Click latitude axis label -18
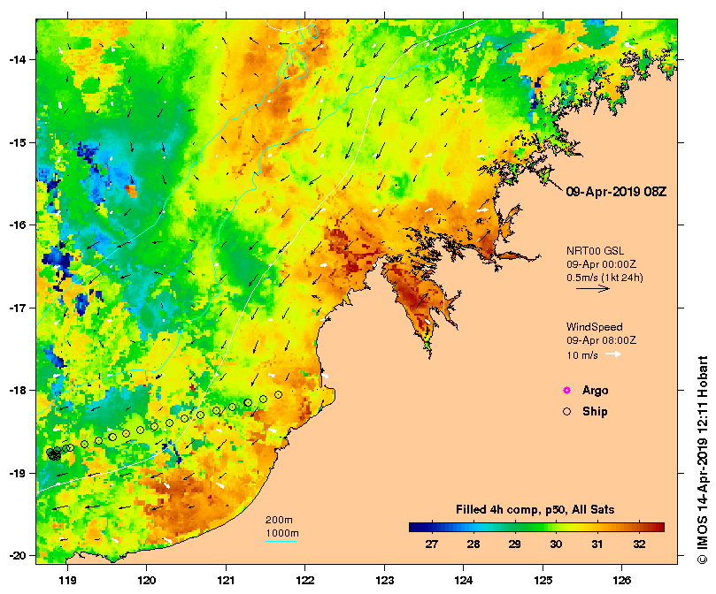Image resolution: width=716 pixels, height=594 pixels. tap(18, 391)
